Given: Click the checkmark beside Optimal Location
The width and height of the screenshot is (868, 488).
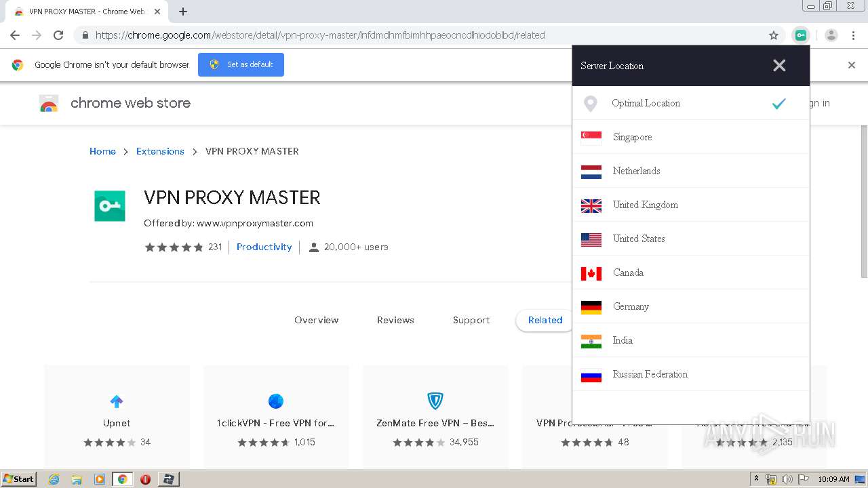Looking at the screenshot, I should [x=778, y=103].
